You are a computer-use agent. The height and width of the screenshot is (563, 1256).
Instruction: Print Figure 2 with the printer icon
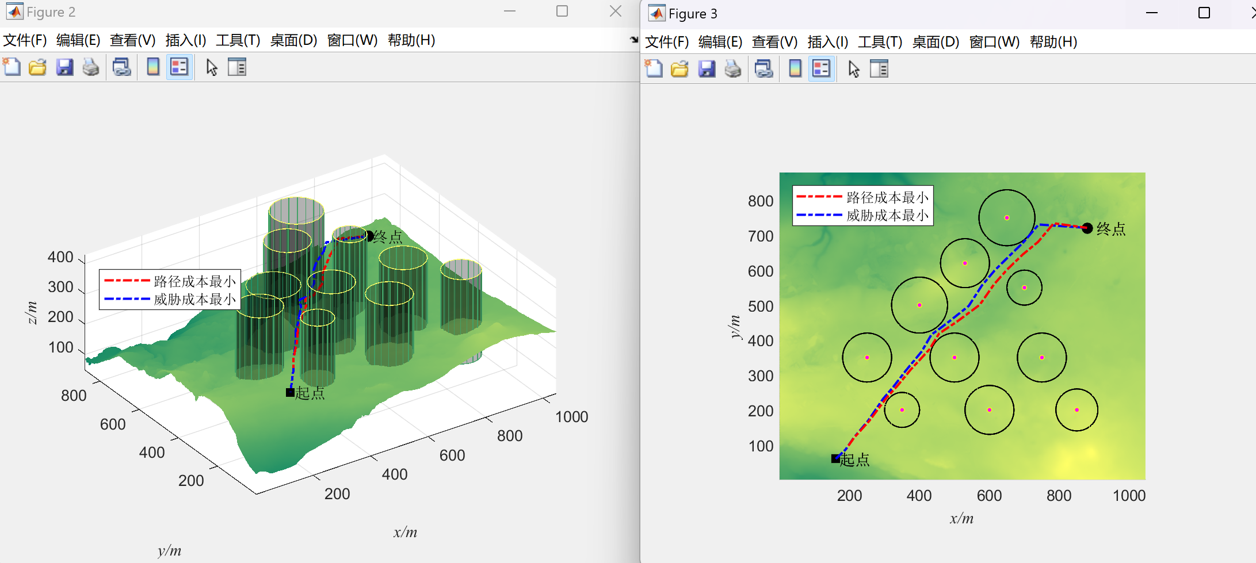[91, 67]
